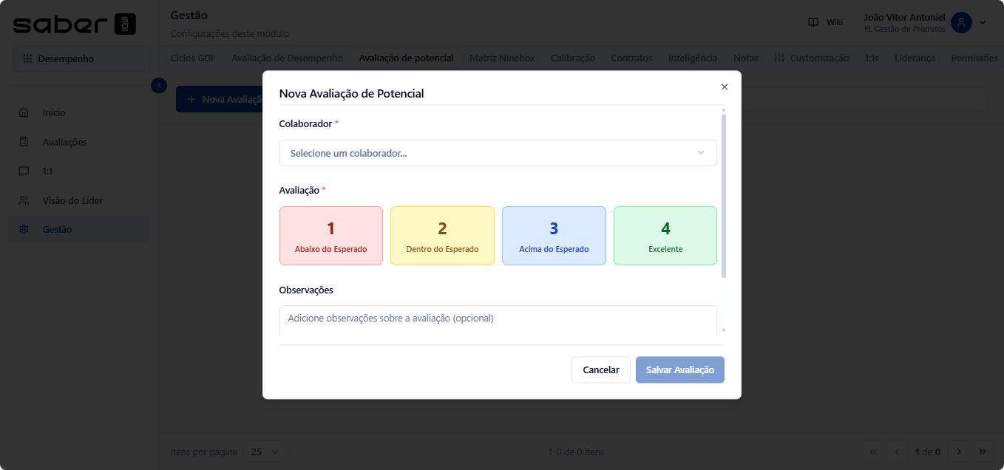
Task: Choose rating 3 Acima do Esperado
Action: tap(554, 236)
